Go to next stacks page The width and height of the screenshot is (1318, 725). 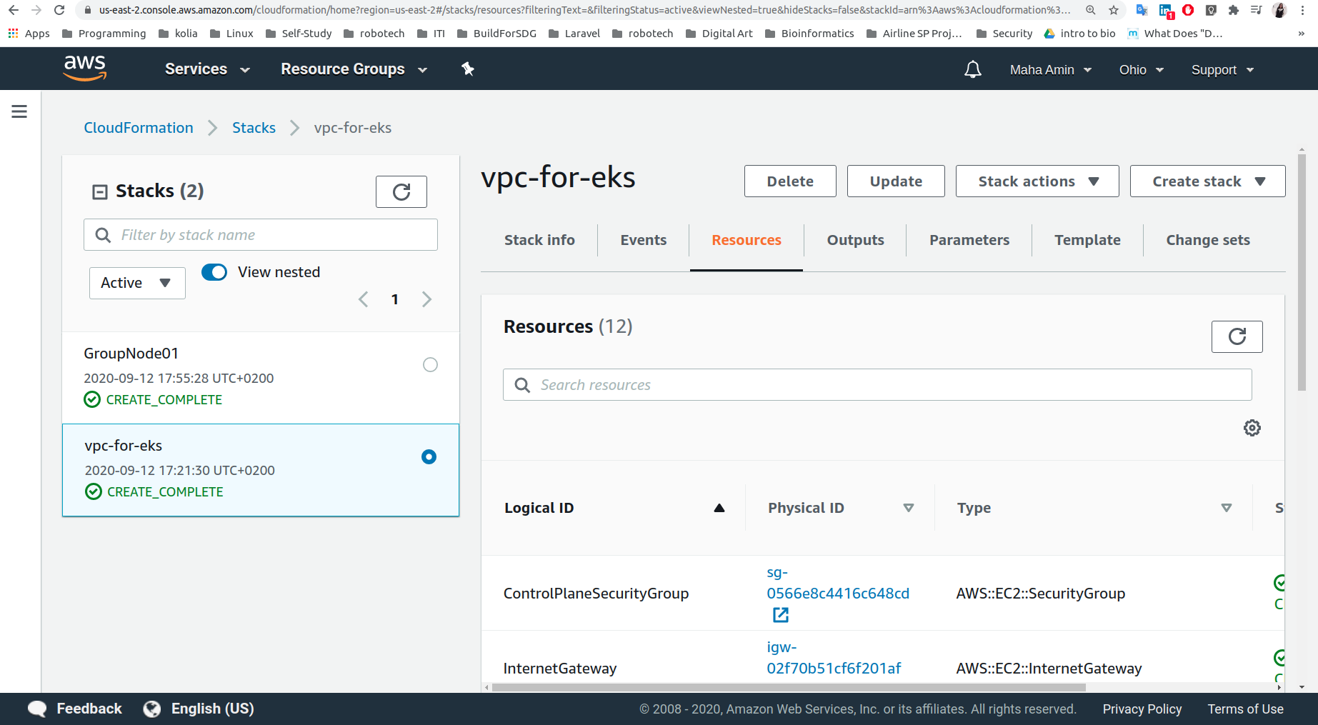426,299
